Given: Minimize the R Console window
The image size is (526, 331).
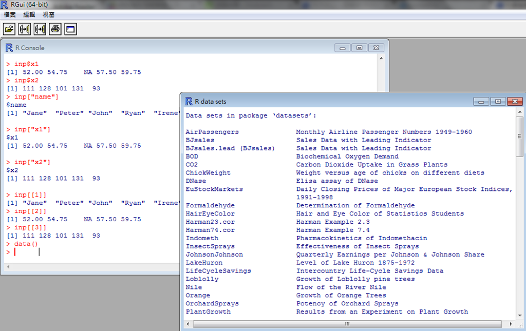Looking at the screenshot, I should coord(343,48).
